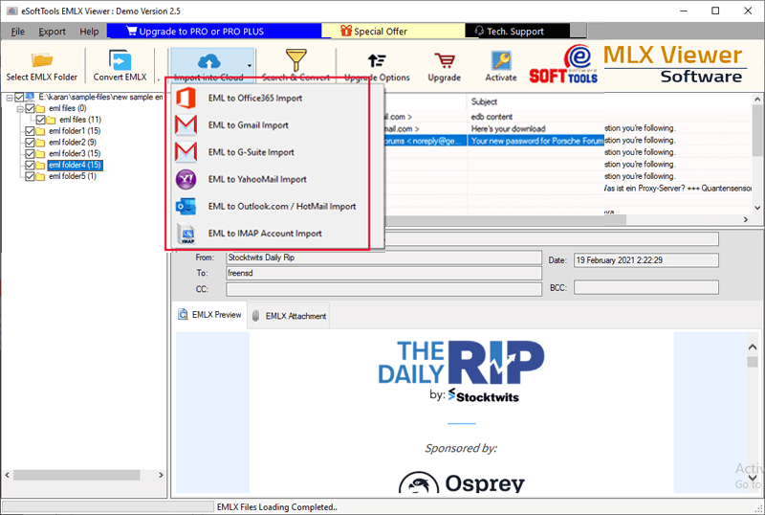Viewport: 765px width, 515px height.
Task: Switch to the EMLX Attachment tab
Action: tap(289, 316)
